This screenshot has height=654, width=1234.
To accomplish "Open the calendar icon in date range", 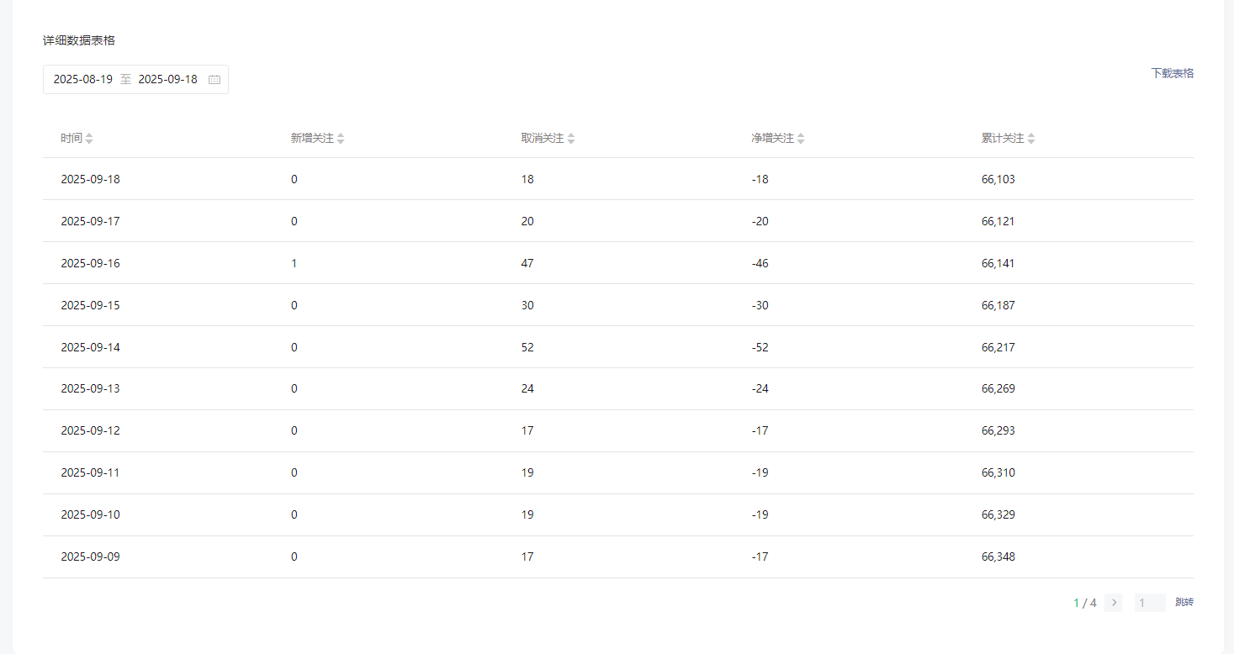I will point(214,80).
